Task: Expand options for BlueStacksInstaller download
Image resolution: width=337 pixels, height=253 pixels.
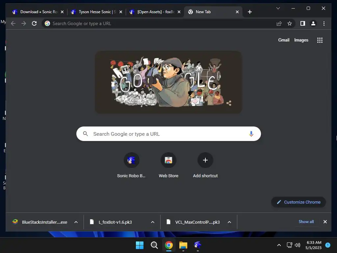Action: point(76,222)
